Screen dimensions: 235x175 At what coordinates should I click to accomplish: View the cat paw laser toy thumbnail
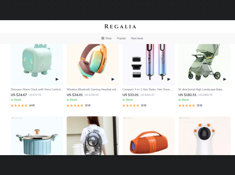(204, 136)
